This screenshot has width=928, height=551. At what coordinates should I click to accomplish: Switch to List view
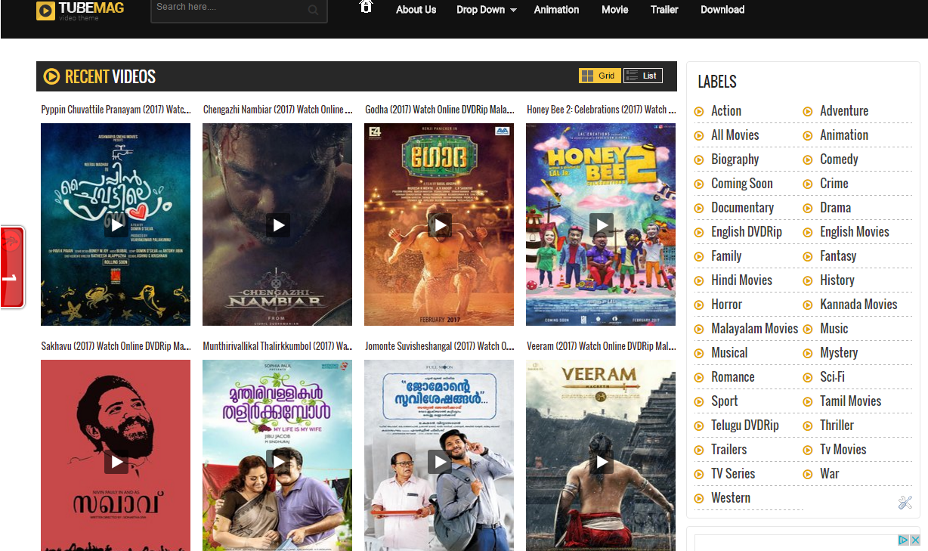tap(643, 76)
